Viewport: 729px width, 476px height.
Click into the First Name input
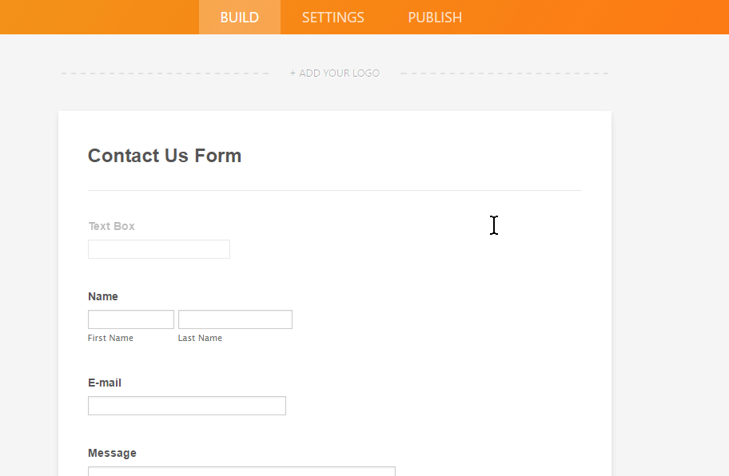[130, 319]
